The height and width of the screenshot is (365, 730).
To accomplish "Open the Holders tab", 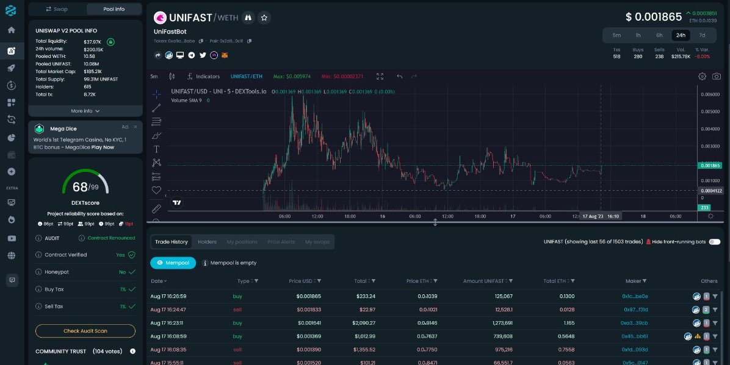I will coord(207,242).
